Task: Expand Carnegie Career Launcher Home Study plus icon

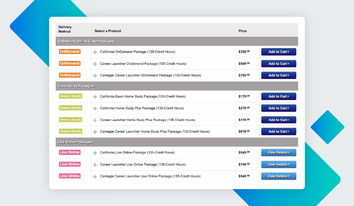Action: point(95,132)
